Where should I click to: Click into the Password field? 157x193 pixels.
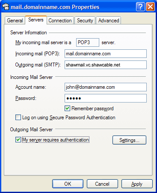coord(106,98)
